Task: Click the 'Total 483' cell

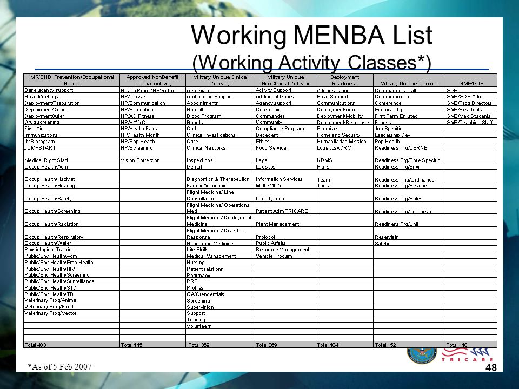Action: (x=71, y=345)
